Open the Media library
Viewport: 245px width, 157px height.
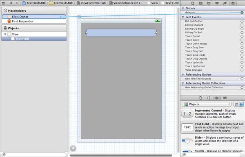225,98
